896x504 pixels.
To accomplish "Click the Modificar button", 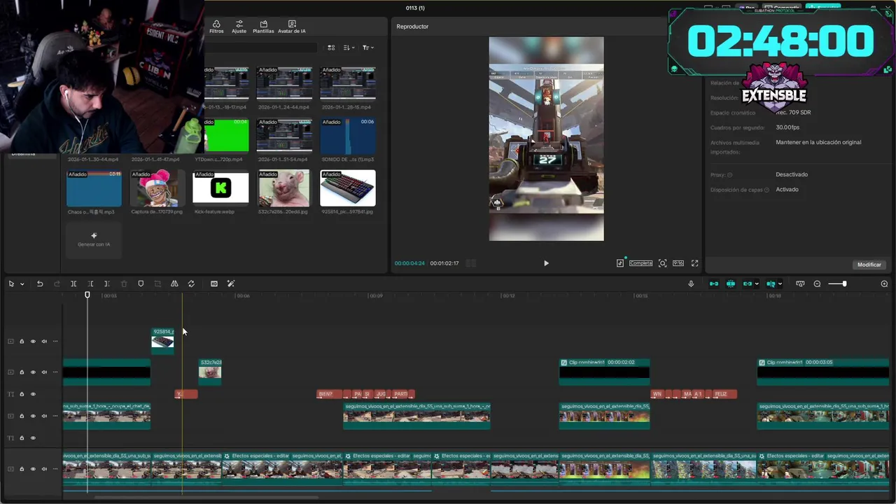I will click(869, 265).
